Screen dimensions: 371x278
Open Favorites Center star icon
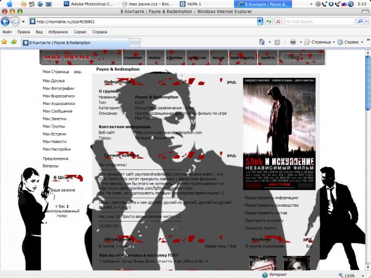4,42
